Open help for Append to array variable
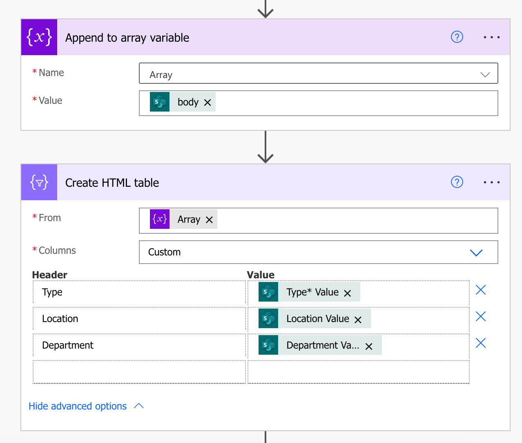The image size is (522, 443). 457,37
